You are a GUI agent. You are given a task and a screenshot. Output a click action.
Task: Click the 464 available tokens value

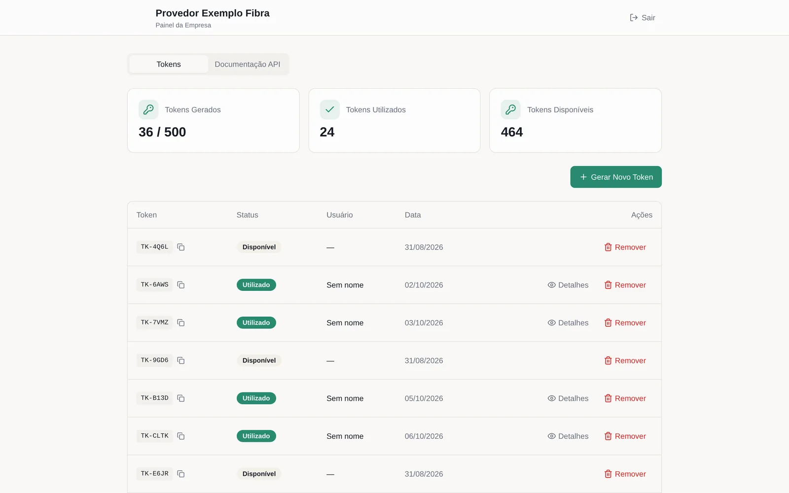coord(512,132)
